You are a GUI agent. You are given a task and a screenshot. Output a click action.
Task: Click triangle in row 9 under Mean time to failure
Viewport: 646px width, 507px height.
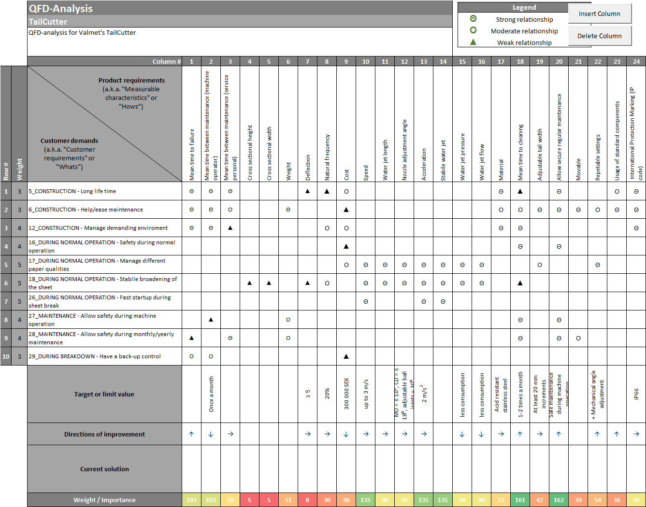tap(191, 338)
